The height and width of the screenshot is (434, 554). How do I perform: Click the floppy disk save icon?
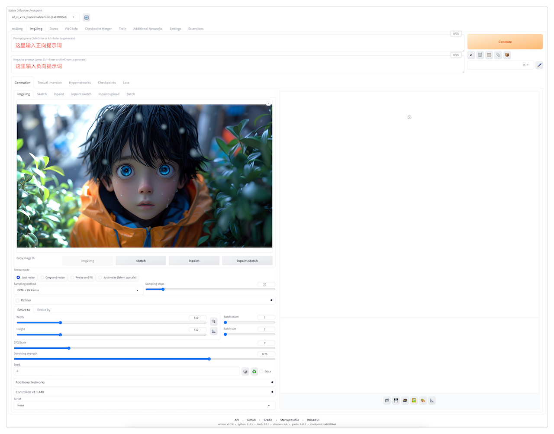click(x=396, y=401)
